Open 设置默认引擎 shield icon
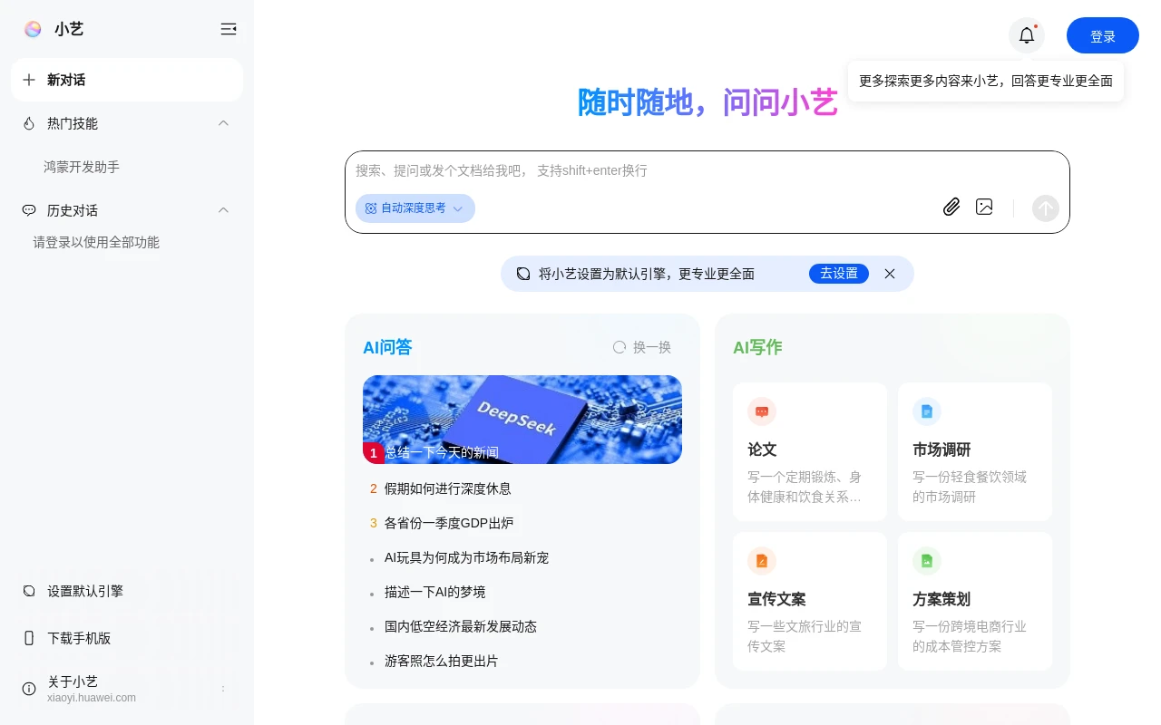 tap(28, 591)
